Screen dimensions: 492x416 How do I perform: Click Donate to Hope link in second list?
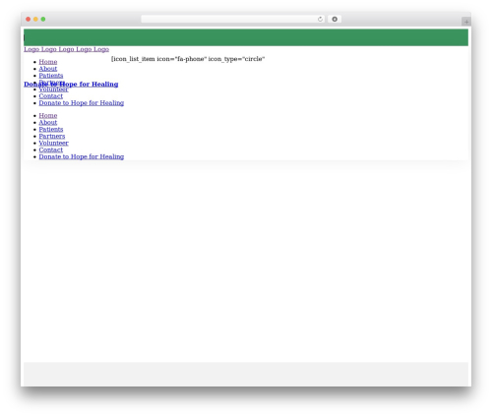pyautogui.click(x=82, y=156)
